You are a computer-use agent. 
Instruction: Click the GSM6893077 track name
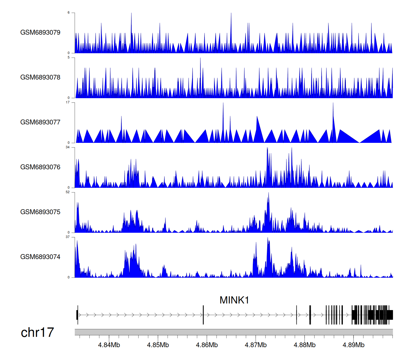click(40, 122)
